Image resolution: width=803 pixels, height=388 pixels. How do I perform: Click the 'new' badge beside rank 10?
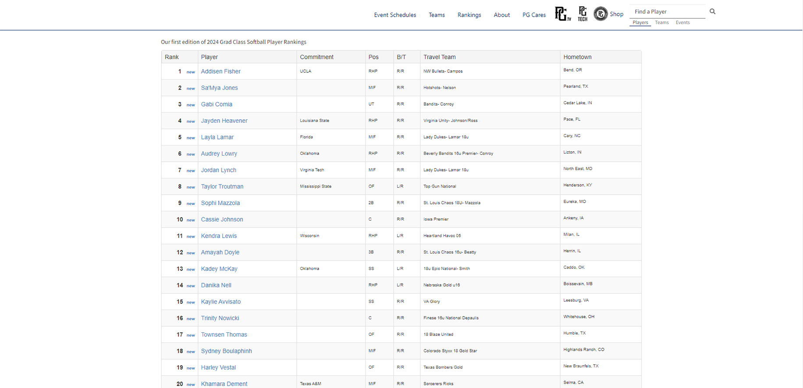[x=191, y=220]
